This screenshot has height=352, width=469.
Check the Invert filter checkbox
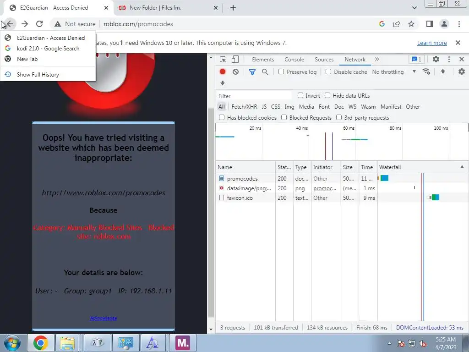(x=300, y=95)
